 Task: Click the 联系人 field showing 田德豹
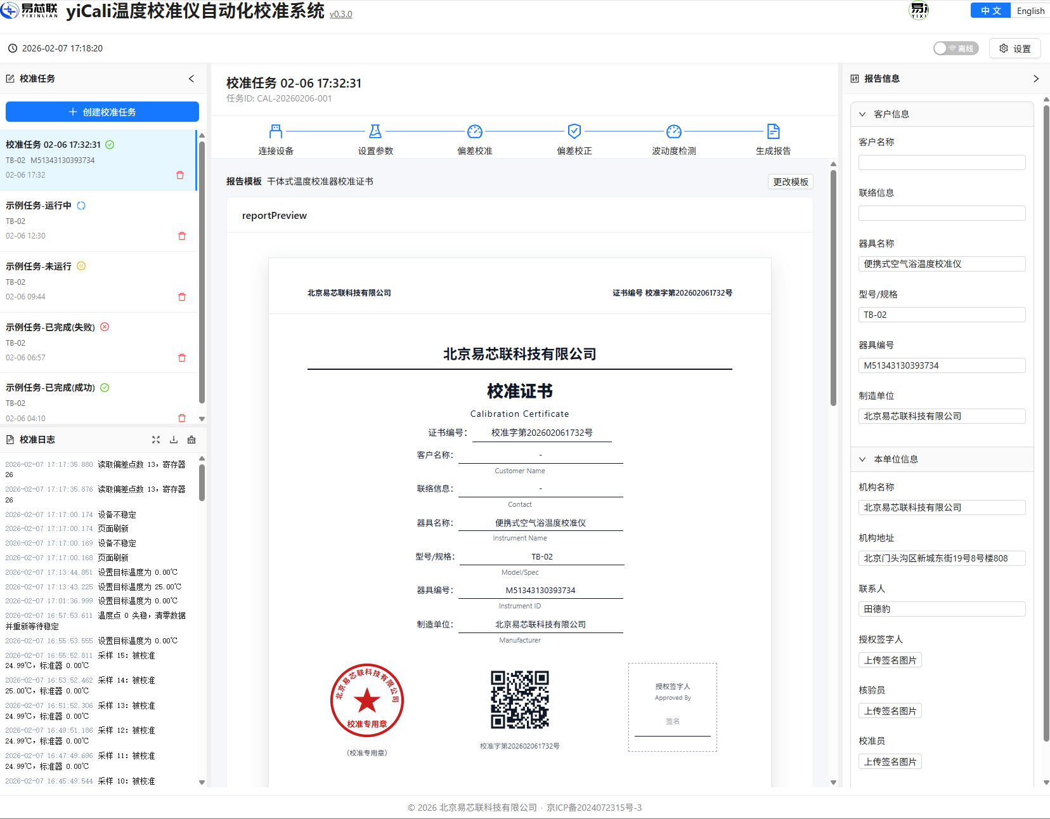click(x=942, y=609)
